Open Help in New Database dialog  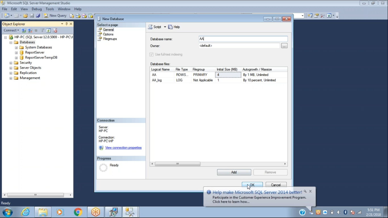(x=174, y=27)
